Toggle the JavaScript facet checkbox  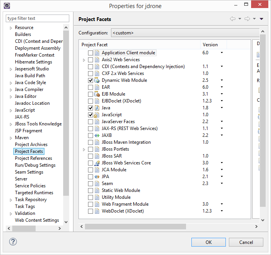click(x=90, y=115)
